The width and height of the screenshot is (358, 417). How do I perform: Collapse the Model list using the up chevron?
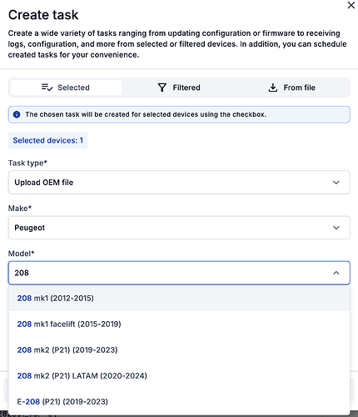click(336, 273)
